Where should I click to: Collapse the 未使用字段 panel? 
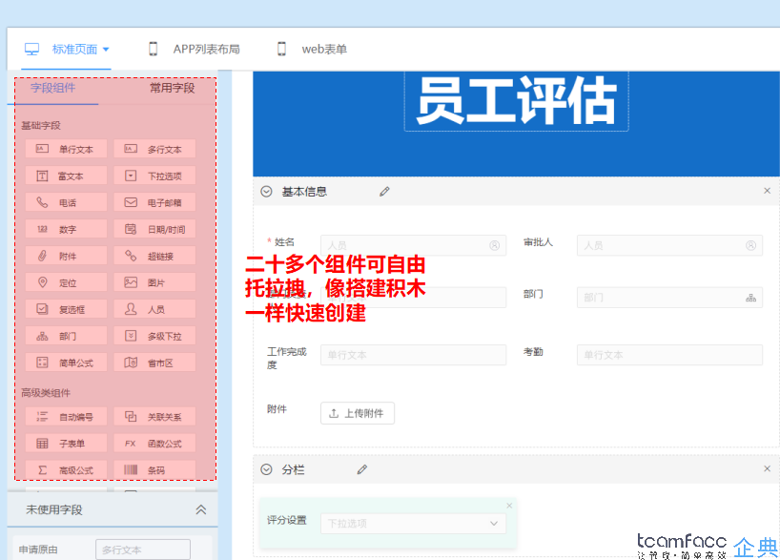click(201, 509)
